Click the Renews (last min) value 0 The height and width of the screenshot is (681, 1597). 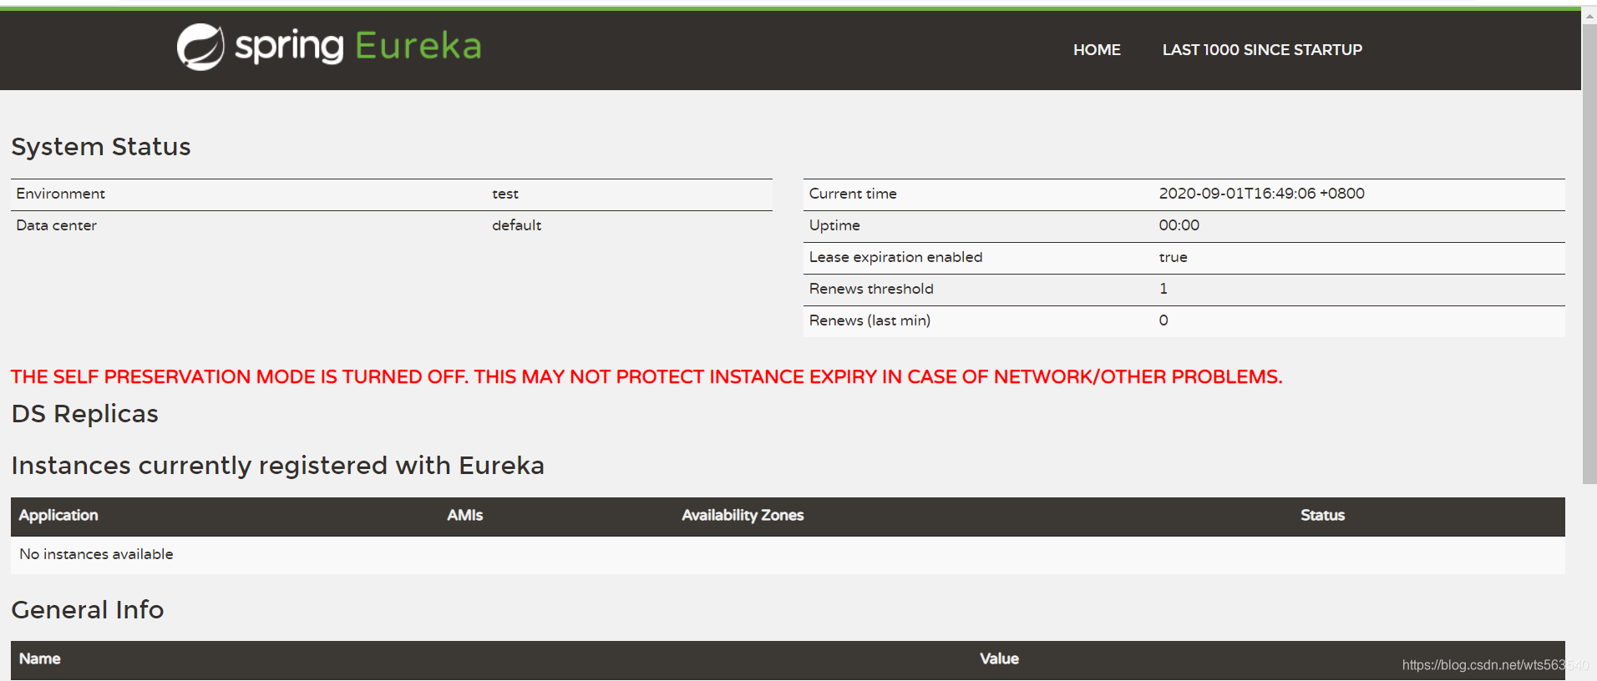(x=1164, y=320)
